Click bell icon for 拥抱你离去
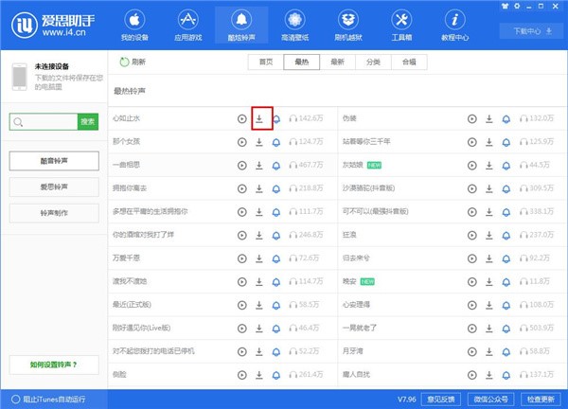 click(x=276, y=188)
